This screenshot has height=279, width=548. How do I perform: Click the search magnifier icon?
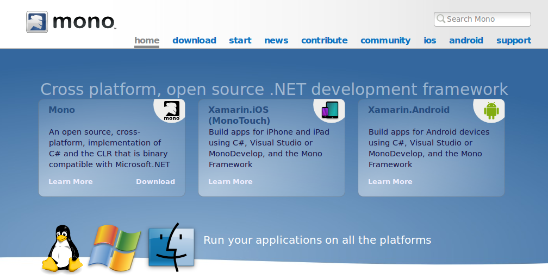[x=441, y=19]
